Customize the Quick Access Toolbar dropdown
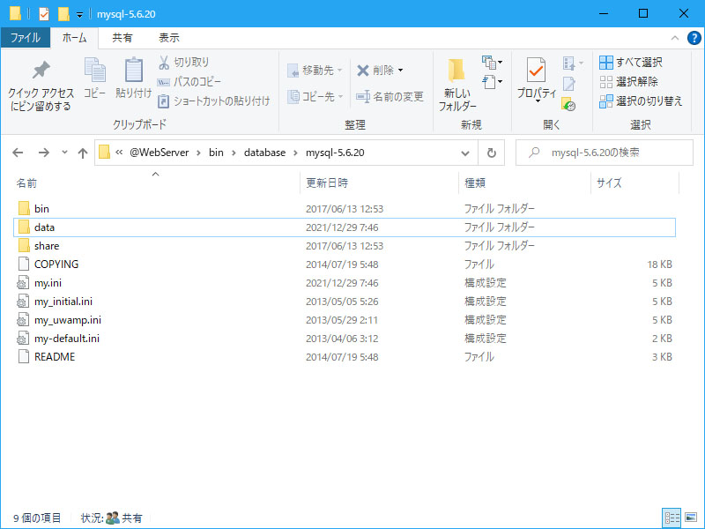This screenshot has height=529, width=705. pos(79,15)
